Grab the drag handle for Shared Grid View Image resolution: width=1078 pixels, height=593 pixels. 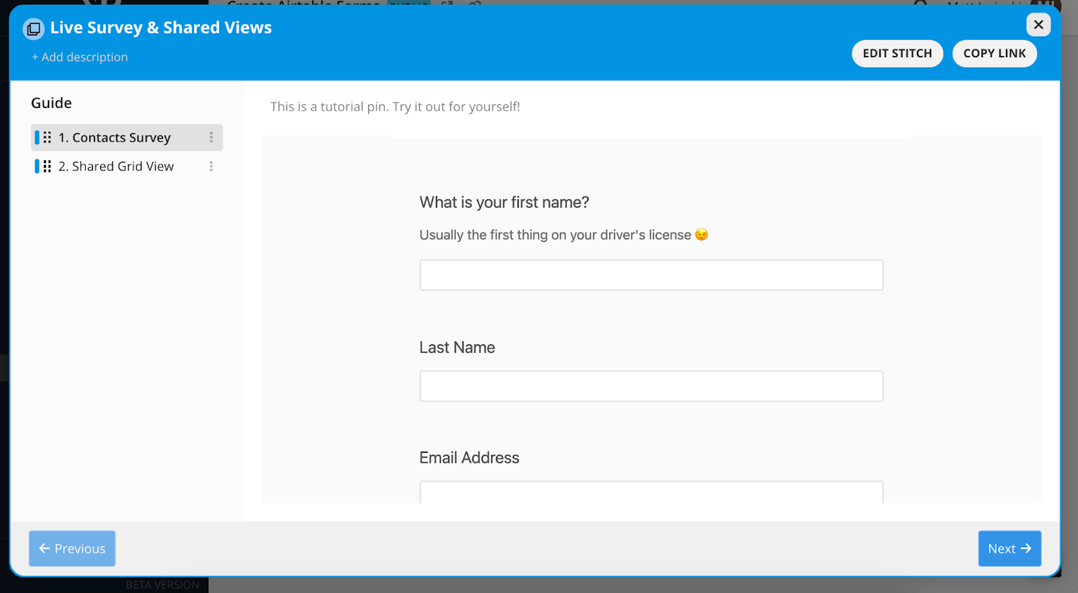[x=47, y=166]
